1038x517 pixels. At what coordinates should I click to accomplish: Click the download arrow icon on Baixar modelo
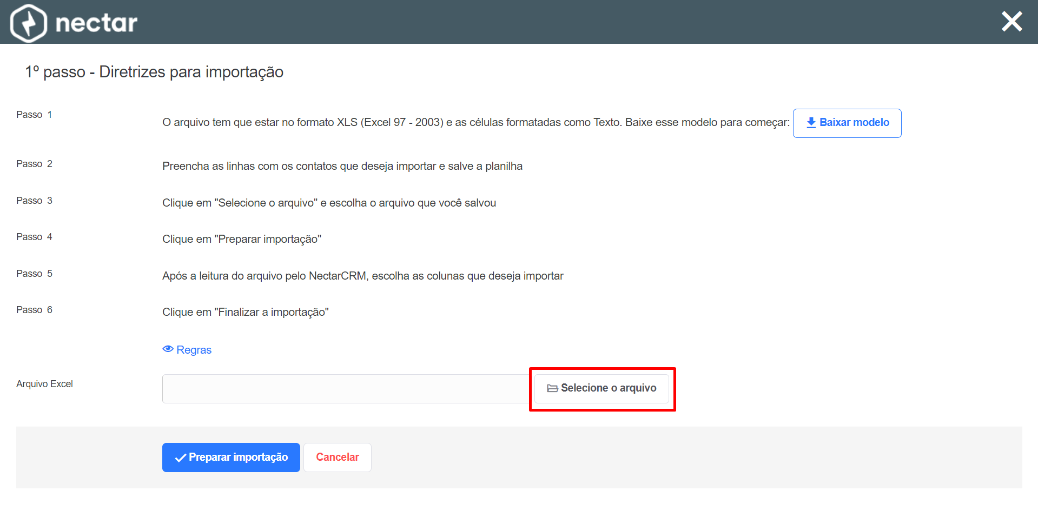pos(811,123)
